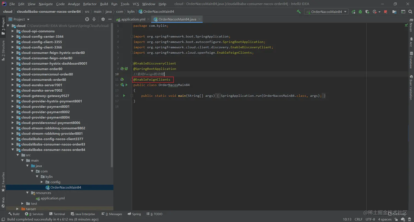Expand the cloud-gateway-gateway9527 module
The height and width of the screenshot is (222, 414).
tap(13, 96)
